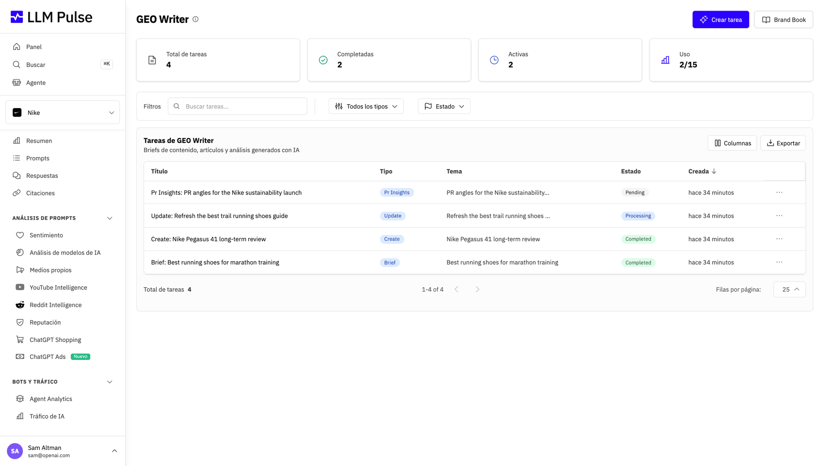Change rows per page from 25
The height and width of the screenshot is (466, 824).
click(790, 289)
